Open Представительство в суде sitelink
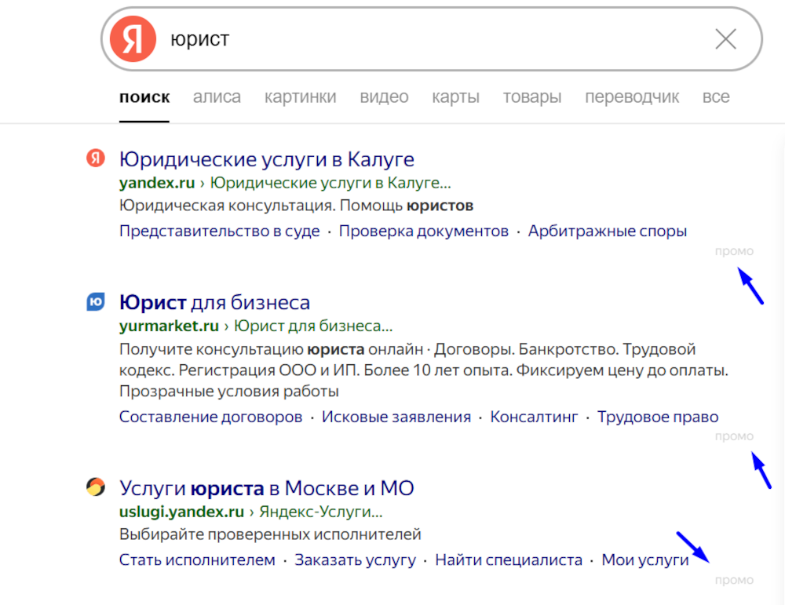 pos(219,231)
